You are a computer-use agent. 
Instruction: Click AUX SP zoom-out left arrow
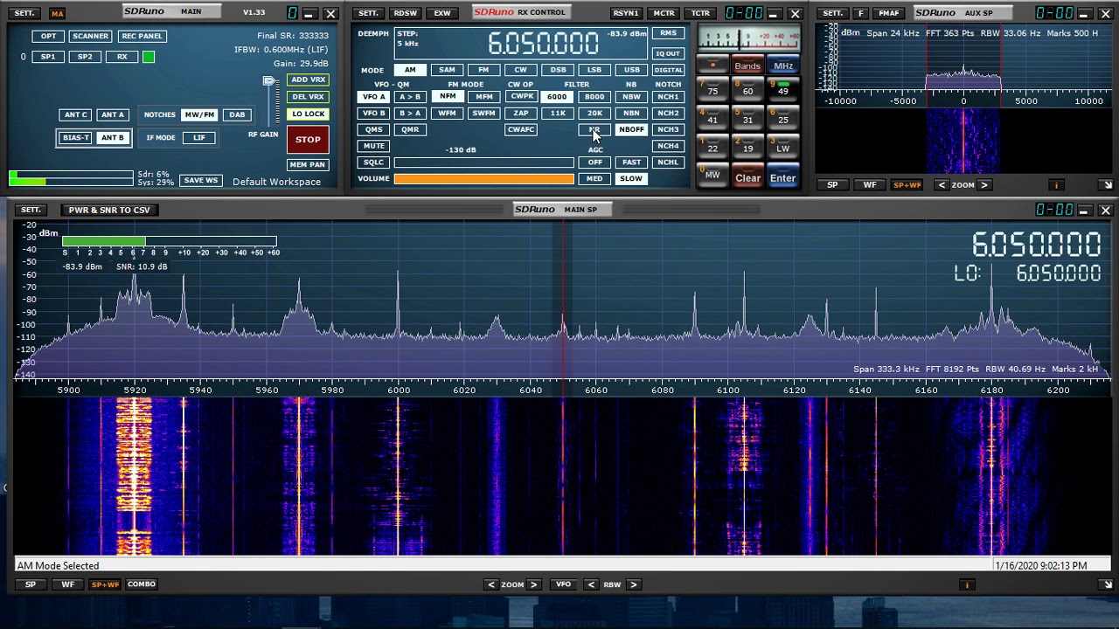(x=942, y=185)
